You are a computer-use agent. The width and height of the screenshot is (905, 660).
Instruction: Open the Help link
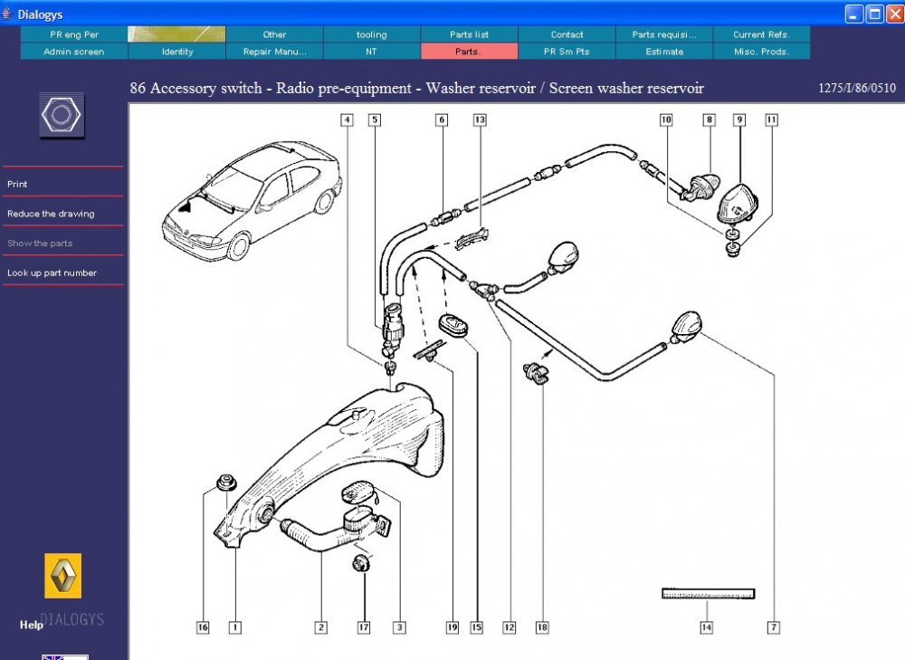pos(31,625)
